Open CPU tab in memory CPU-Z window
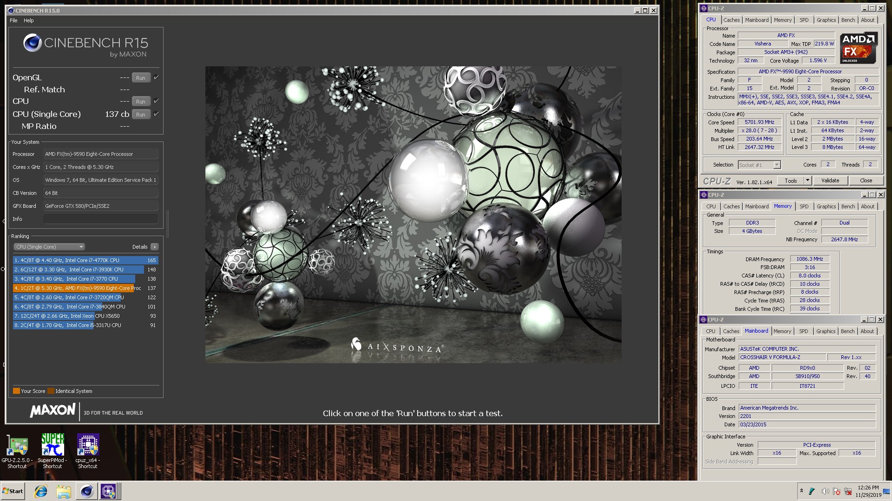Viewport: 892px width, 501px height. point(711,206)
